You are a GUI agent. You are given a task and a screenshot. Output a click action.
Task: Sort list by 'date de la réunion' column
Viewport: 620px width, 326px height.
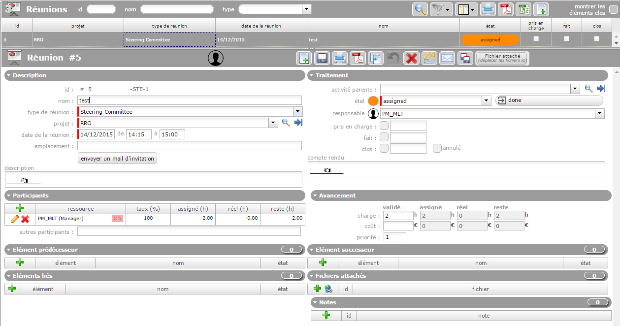[261, 26]
